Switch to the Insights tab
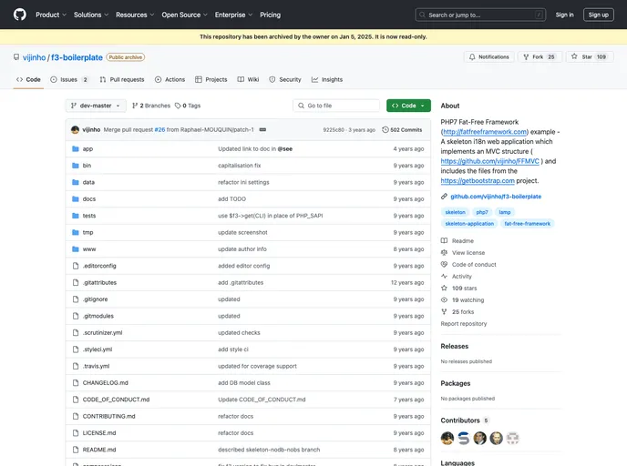The width and height of the screenshot is (627, 466). [x=327, y=79]
